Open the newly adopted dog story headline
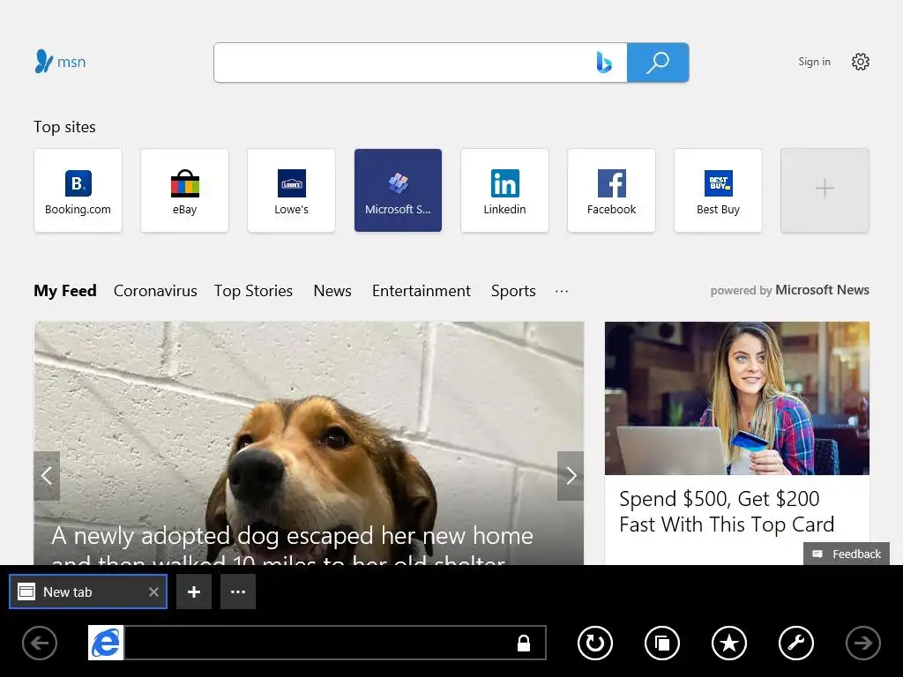This screenshot has width=903, height=677. 292,545
